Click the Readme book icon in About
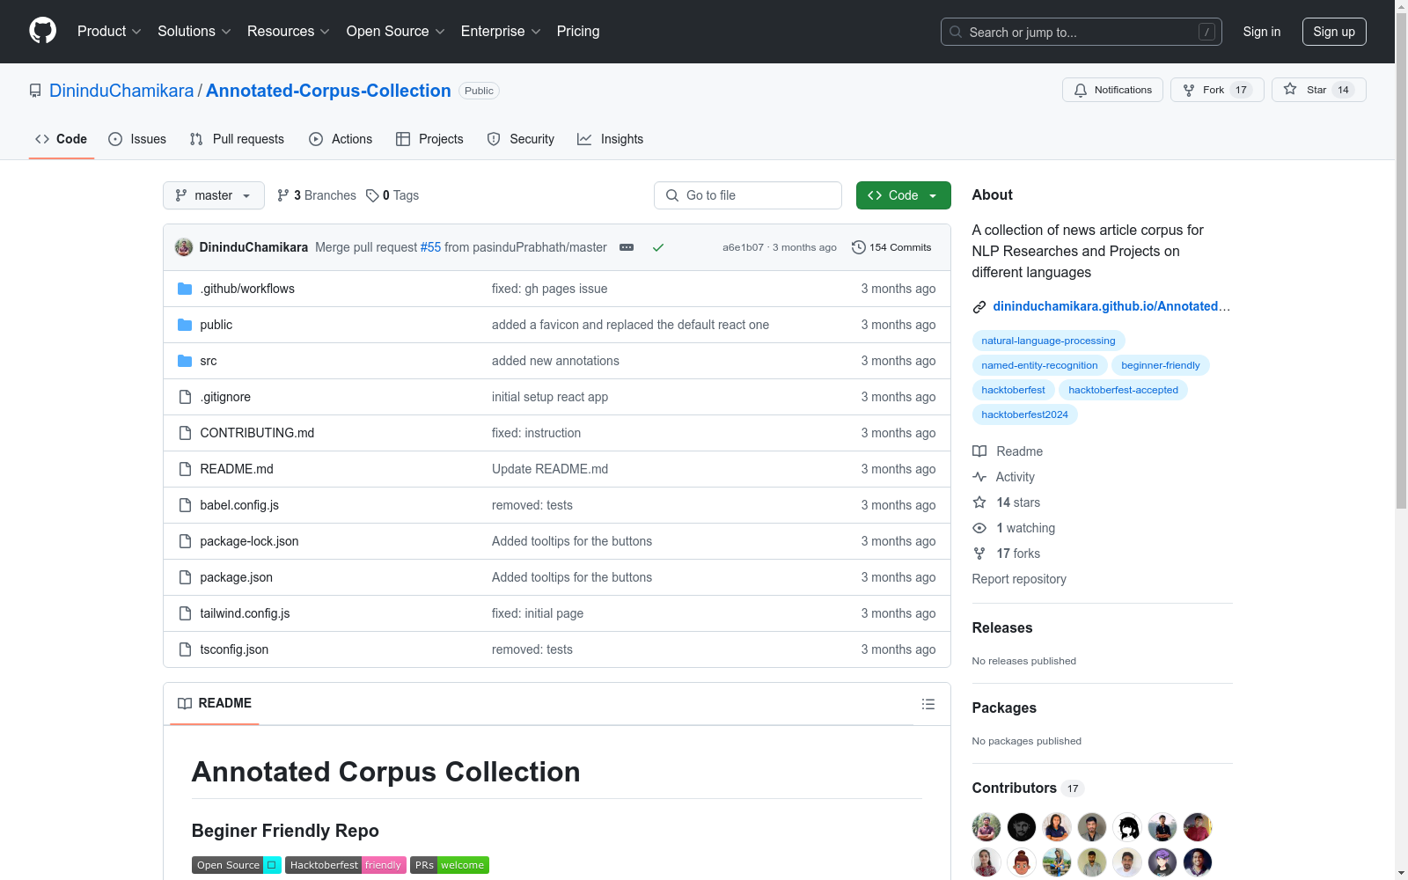Image resolution: width=1408 pixels, height=880 pixels. [979, 451]
